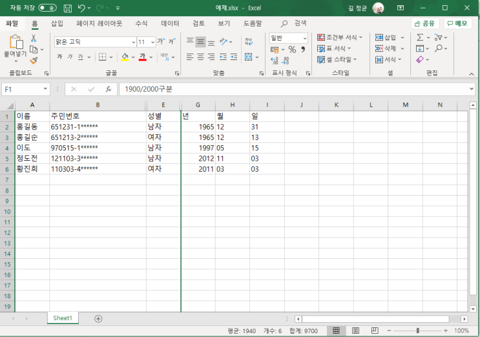Click the 메모 comments button
Image resolution: width=480 pixels, height=337 pixels.
[x=457, y=23]
